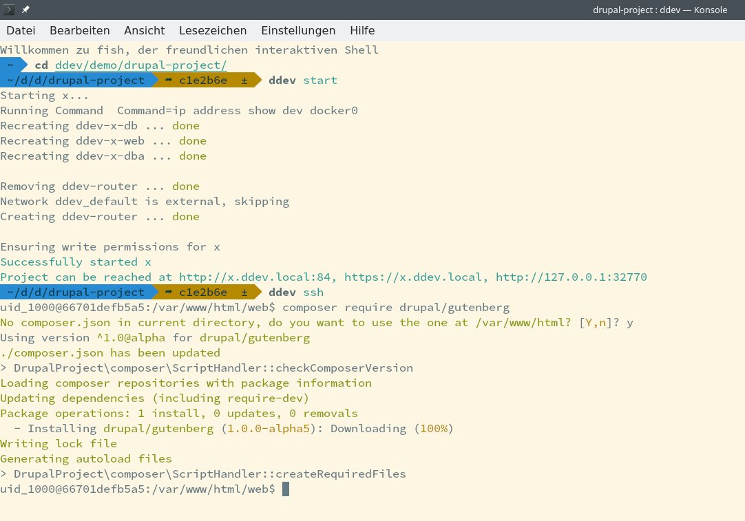Screen dimensions: 745x521
Task: Click 'Network ddev_default is external, skipping' line
Action: pyautogui.click(x=145, y=202)
